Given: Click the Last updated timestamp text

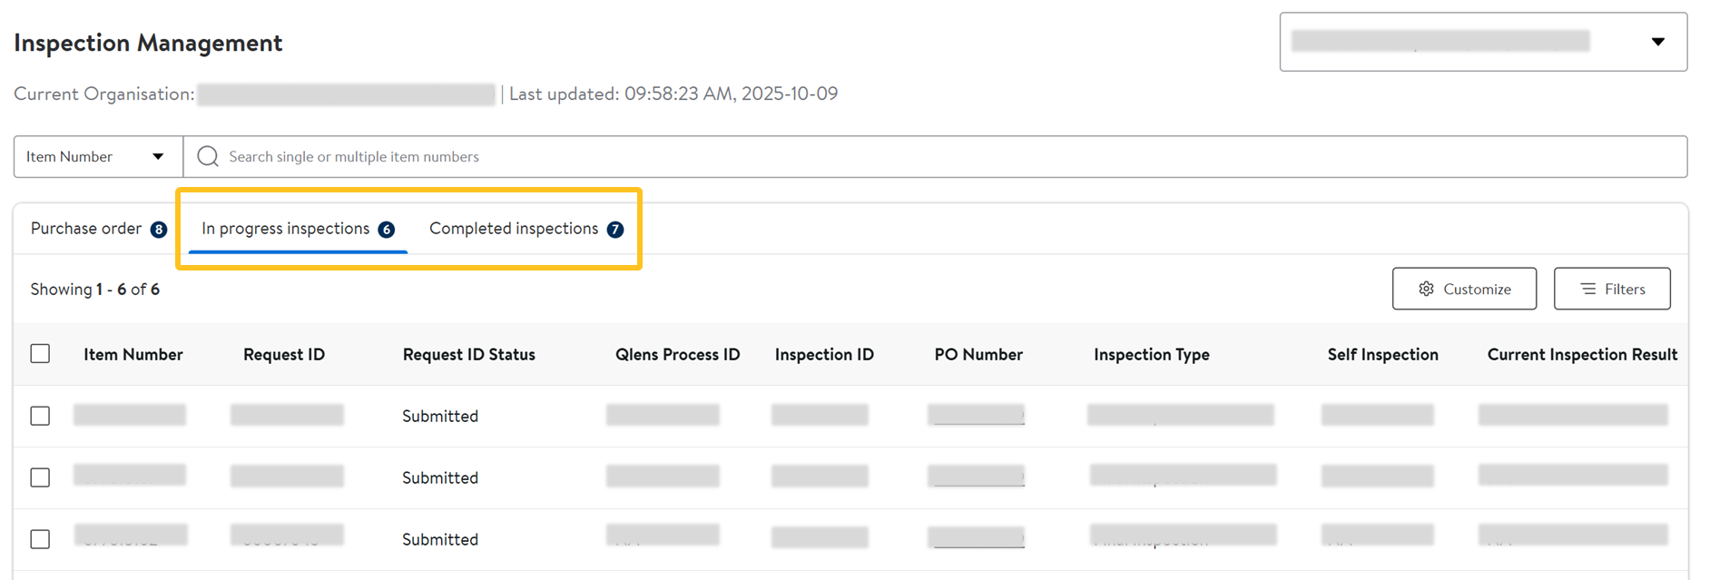Looking at the screenshot, I should point(673,93).
